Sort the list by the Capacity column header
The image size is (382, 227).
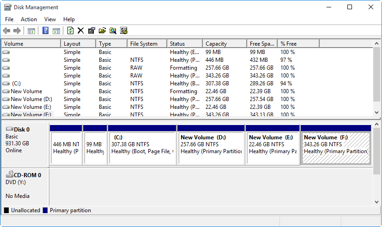tap(216, 44)
